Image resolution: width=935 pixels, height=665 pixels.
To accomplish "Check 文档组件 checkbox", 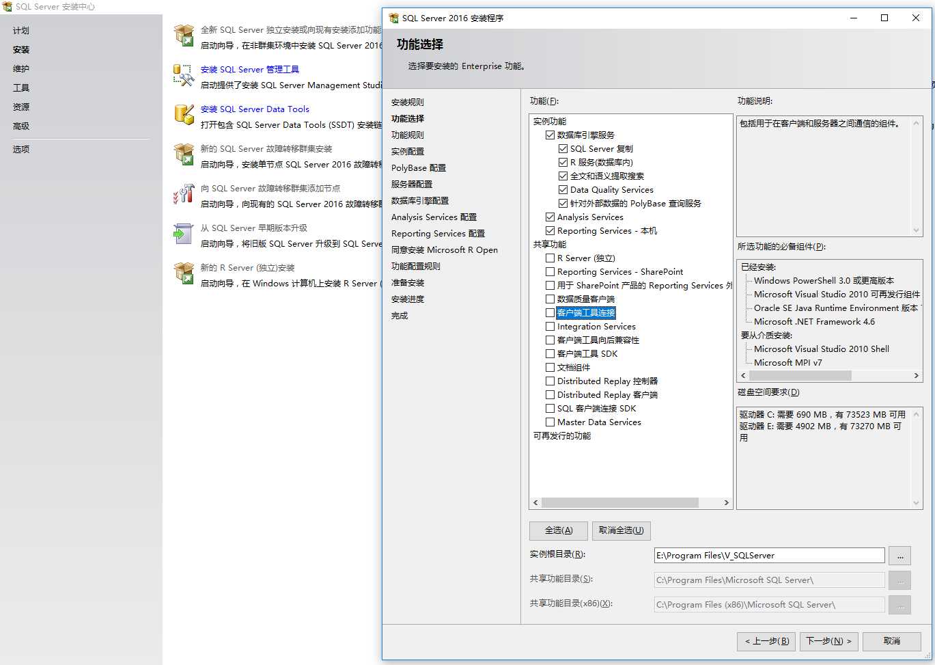I will point(550,367).
